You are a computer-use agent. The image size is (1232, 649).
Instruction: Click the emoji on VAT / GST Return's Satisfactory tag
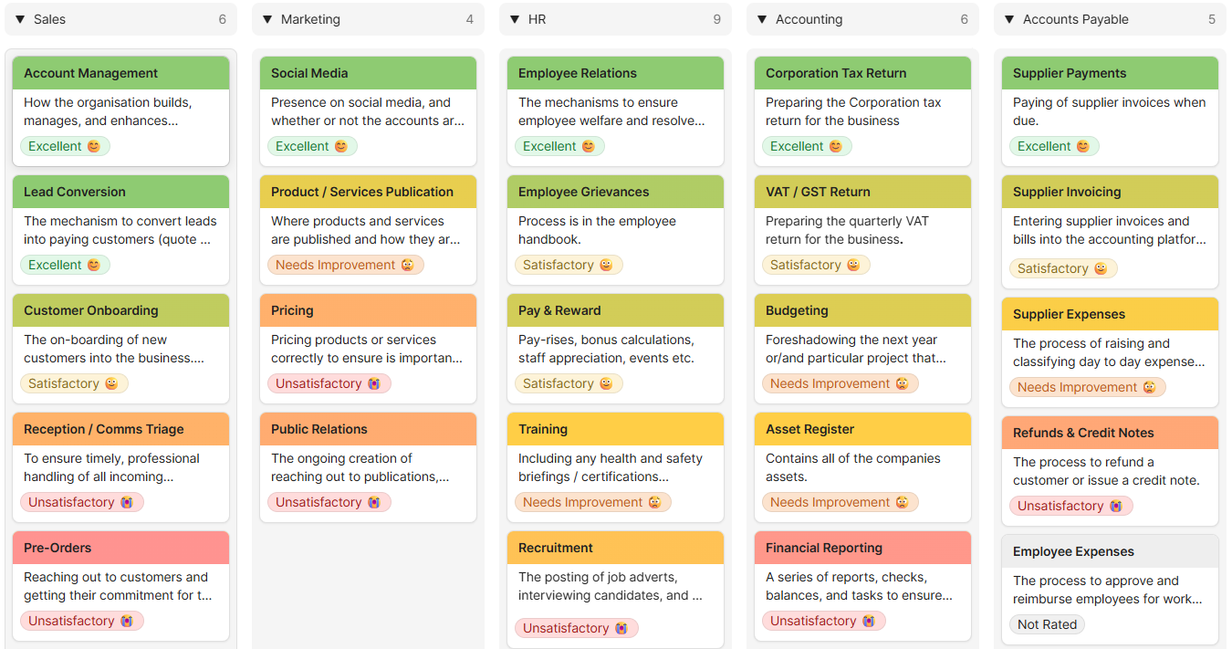click(853, 265)
